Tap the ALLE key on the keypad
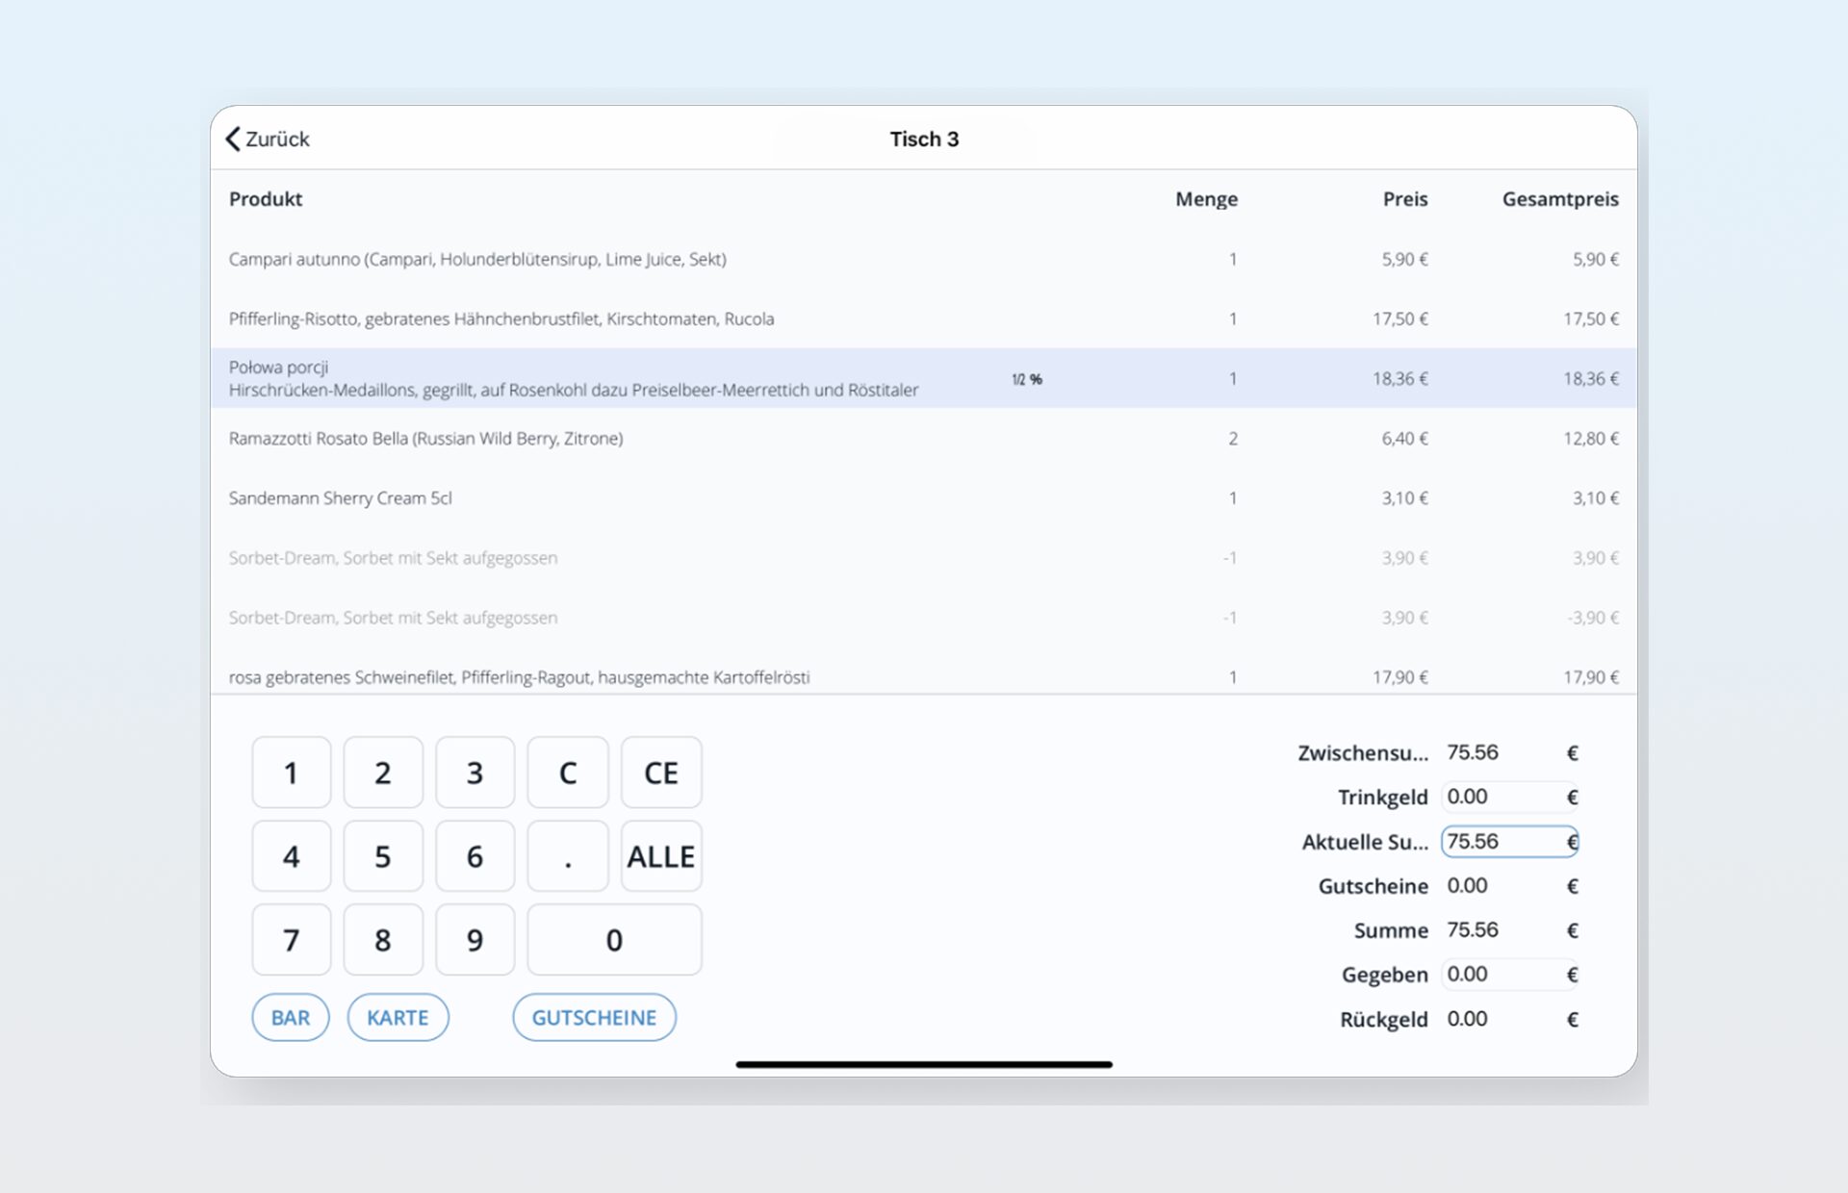This screenshot has width=1848, height=1193. pos(661,856)
